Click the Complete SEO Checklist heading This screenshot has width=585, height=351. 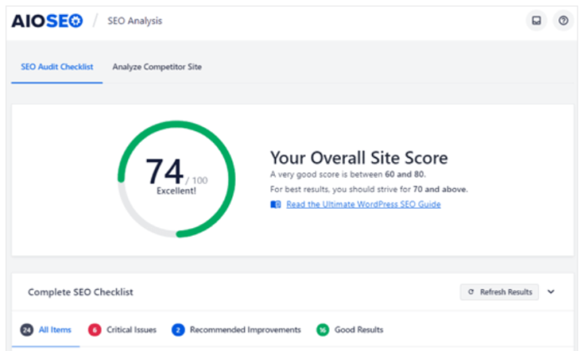coord(80,292)
